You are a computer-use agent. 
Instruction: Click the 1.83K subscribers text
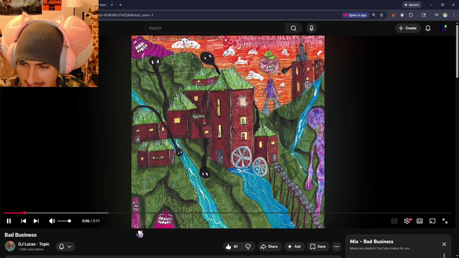31,249
